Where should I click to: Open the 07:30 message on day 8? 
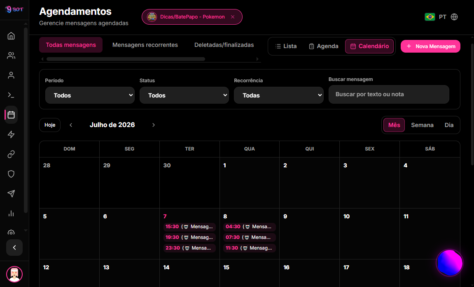point(250,237)
